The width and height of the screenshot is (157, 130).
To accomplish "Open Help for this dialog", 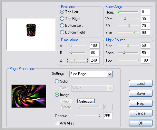I will [141, 103].
